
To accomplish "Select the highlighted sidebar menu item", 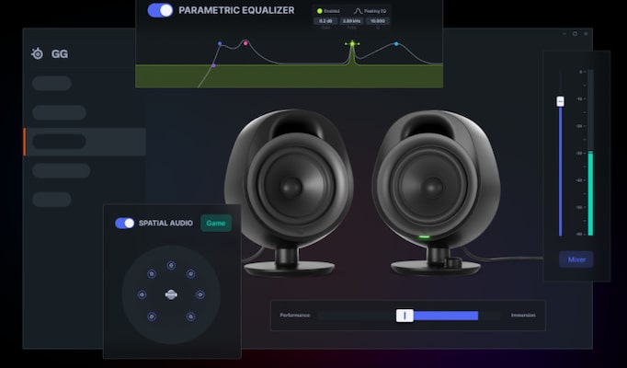I will (x=60, y=142).
